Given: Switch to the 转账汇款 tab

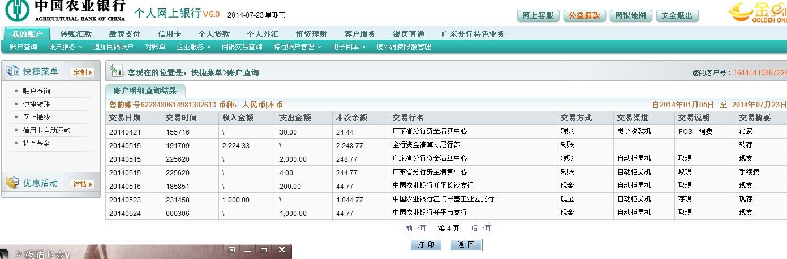Looking at the screenshot, I should (x=76, y=34).
